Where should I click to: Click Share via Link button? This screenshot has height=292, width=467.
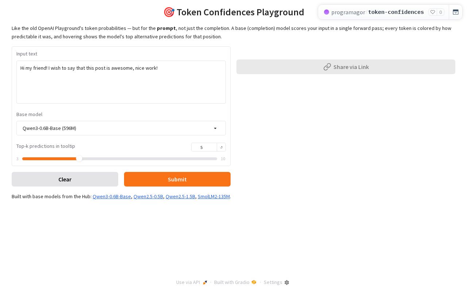(346, 67)
